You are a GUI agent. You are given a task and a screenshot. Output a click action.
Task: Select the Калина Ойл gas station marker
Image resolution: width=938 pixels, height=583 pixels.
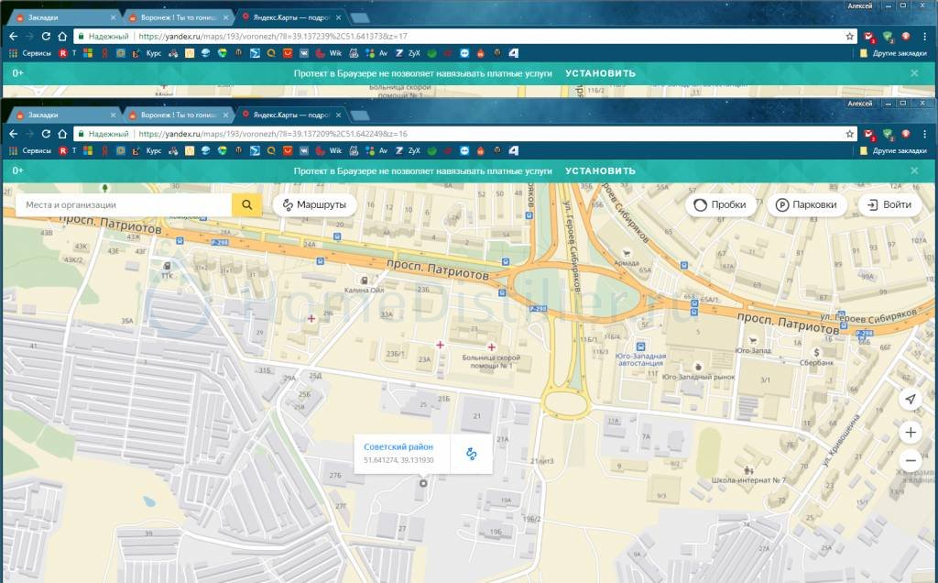pyautogui.click(x=364, y=280)
